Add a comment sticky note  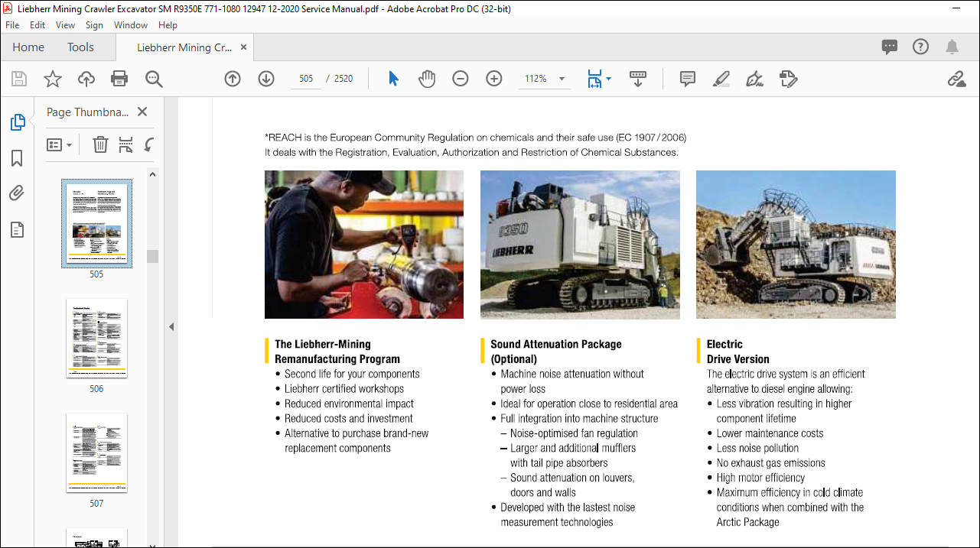pos(688,79)
